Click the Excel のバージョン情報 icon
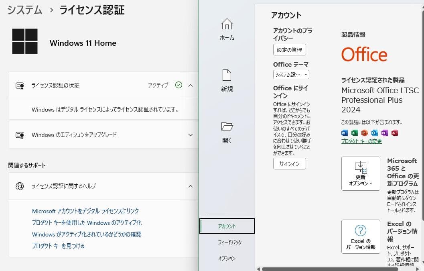424x271 pixels. pos(360,236)
